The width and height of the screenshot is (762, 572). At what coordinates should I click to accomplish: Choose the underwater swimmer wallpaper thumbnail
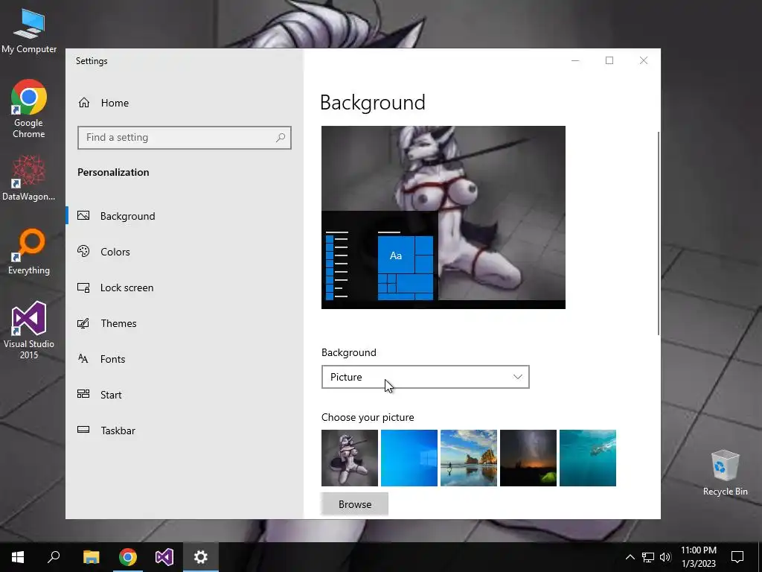(588, 458)
